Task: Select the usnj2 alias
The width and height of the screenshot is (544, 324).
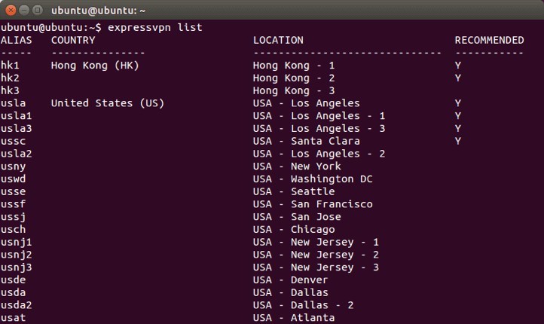Action: click(17, 255)
